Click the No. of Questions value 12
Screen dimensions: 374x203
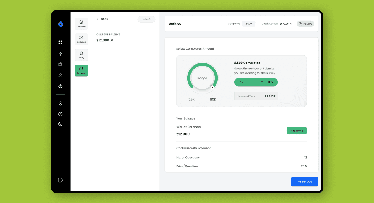305,158
